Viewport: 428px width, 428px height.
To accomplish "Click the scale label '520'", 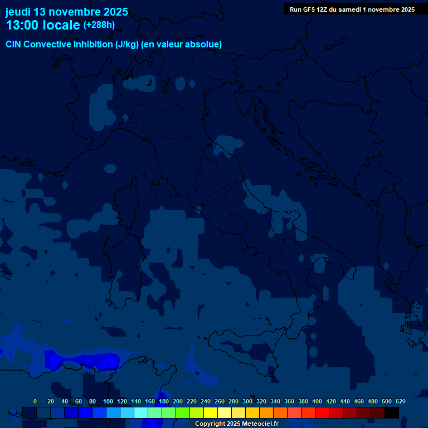I will point(400,401).
